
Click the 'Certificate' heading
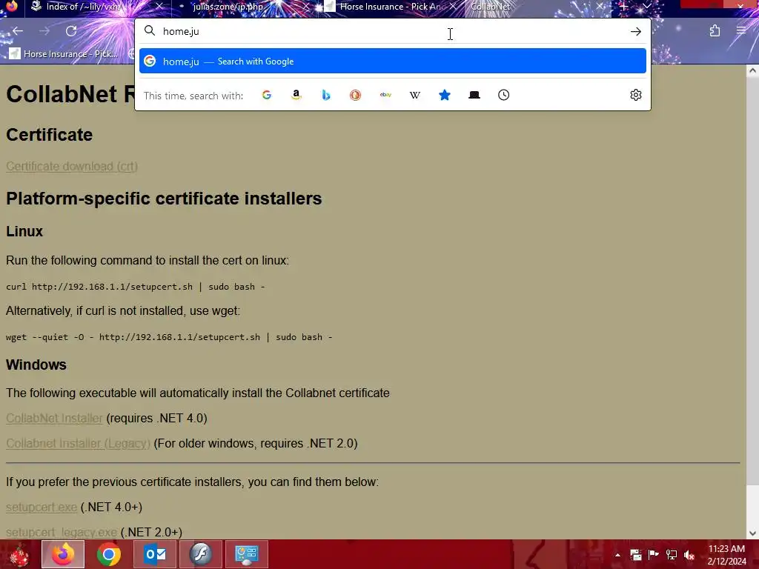point(50,135)
